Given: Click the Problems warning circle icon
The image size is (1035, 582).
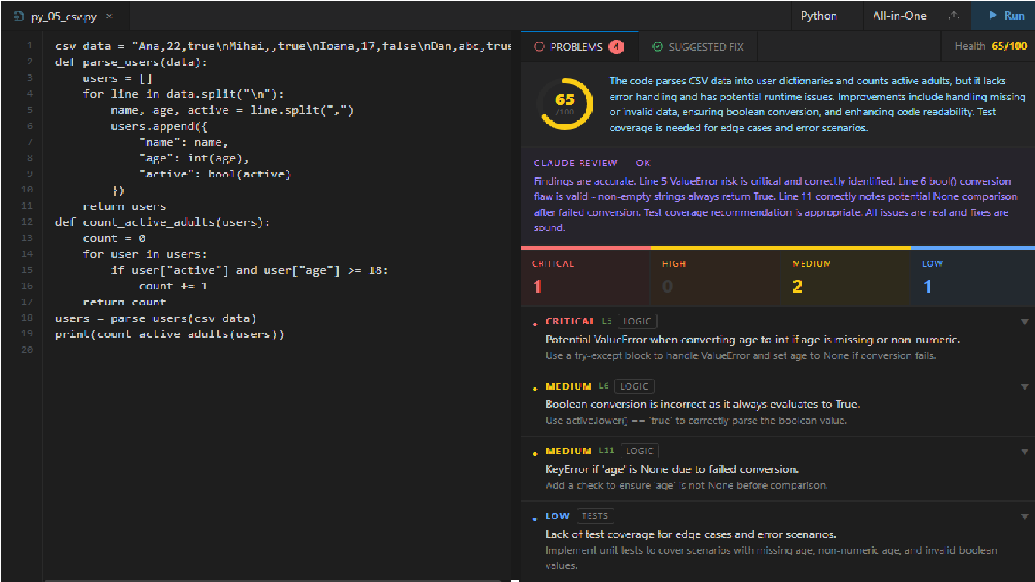Looking at the screenshot, I should (x=539, y=47).
